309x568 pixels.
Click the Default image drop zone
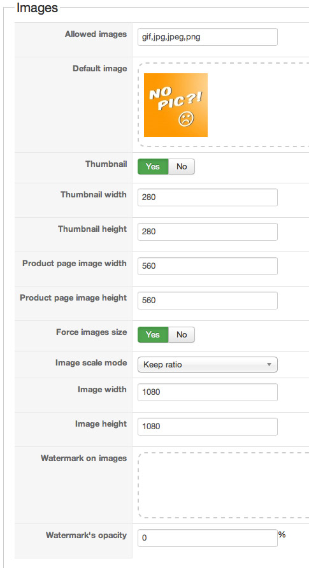(223, 105)
